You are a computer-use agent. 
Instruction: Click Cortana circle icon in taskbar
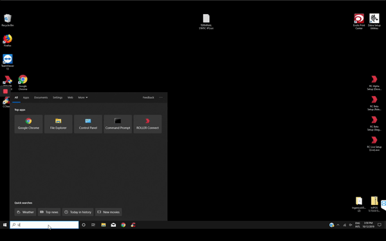pos(84,225)
